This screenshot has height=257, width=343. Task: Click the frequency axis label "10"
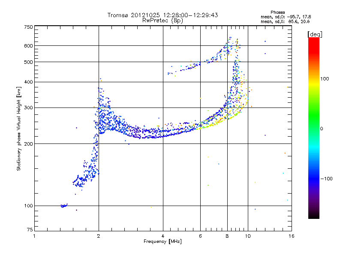pos(248,236)
